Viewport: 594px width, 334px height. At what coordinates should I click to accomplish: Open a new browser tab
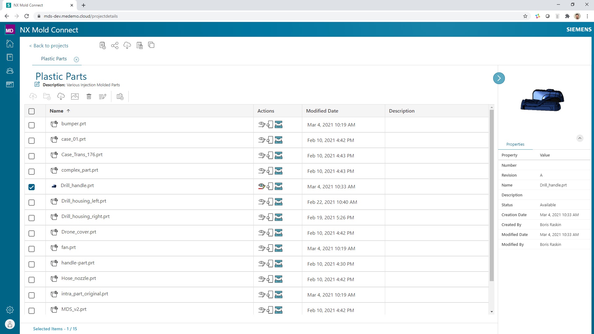84,5
